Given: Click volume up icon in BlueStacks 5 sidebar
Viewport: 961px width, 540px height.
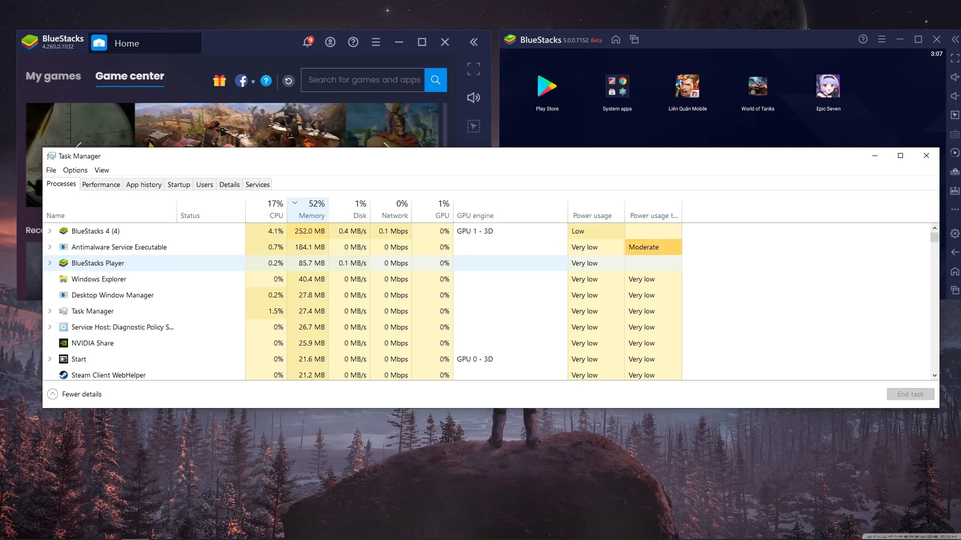Looking at the screenshot, I should (x=955, y=77).
